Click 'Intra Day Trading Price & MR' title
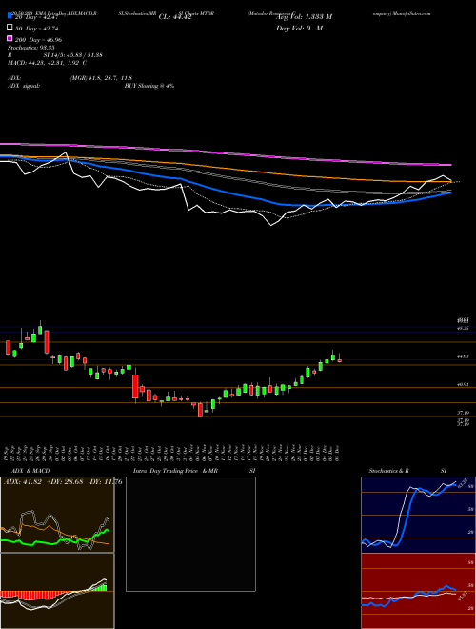Screen dimensions: 476x629 click(x=175, y=471)
